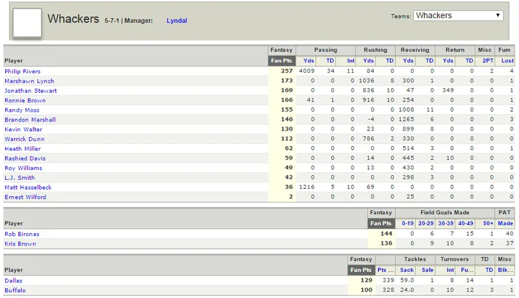
Task: Open kicker Kris Brown link
Action: (x=20, y=243)
